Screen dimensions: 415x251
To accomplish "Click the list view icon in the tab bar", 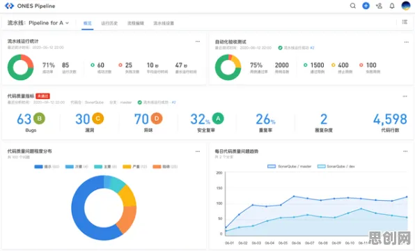I will (x=405, y=22).
